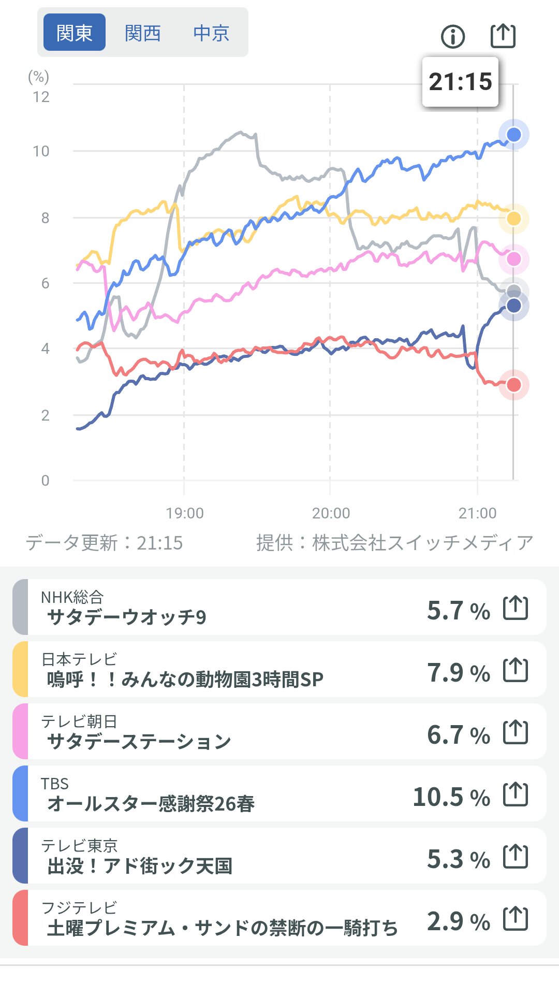Tap the 21:15 time tooltip
Viewport: 559px width, 982px height.
(x=460, y=82)
